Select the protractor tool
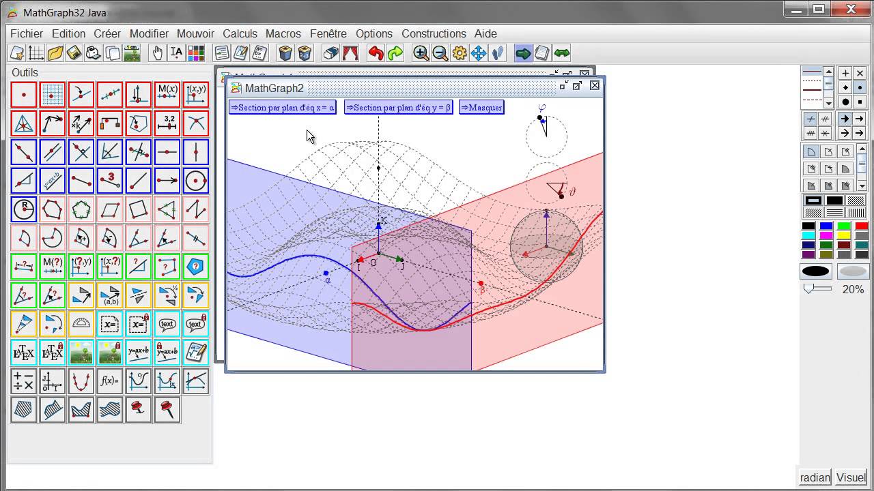Image resolution: width=874 pixels, height=491 pixels. (x=81, y=324)
